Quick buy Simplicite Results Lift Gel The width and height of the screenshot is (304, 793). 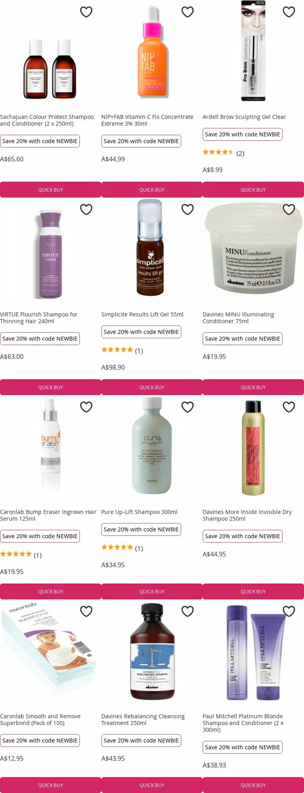pyautogui.click(x=152, y=387)
